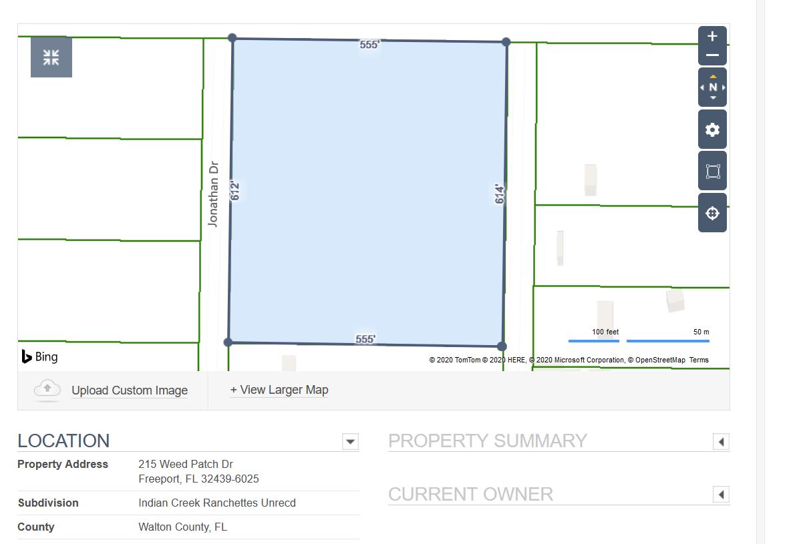Screen dimensions: 793x544
Task: Recenter map with the locate target icon
Action: coord(712,213)
